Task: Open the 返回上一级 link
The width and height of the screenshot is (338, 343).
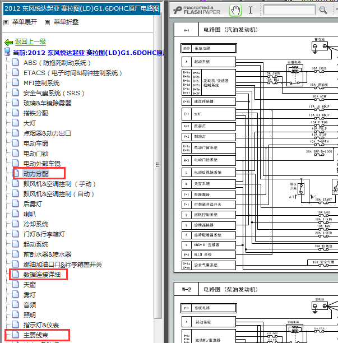Action: 30,41
